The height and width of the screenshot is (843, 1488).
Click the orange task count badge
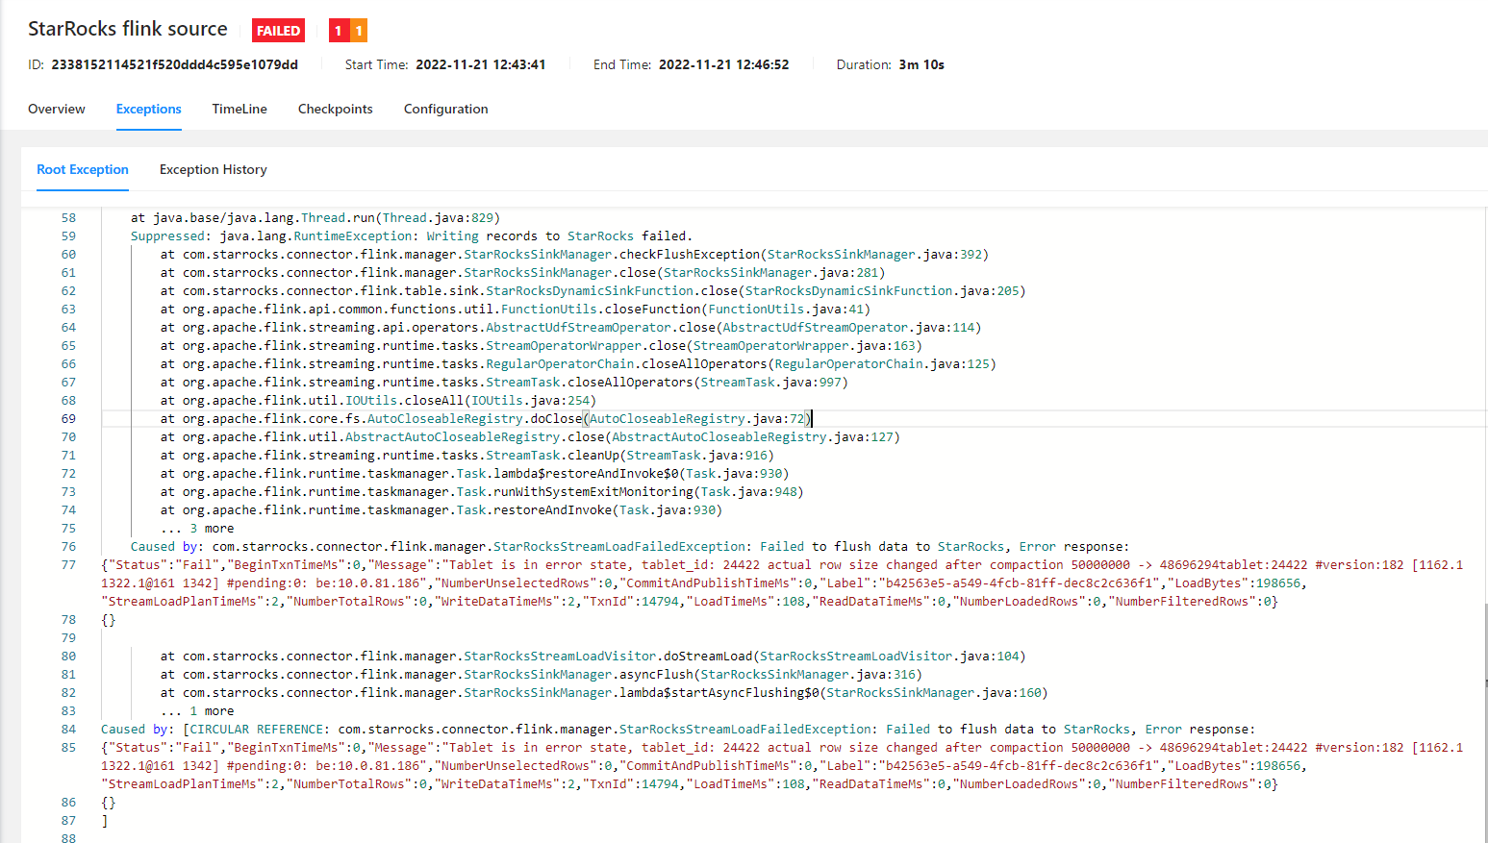tap(359, 31)
